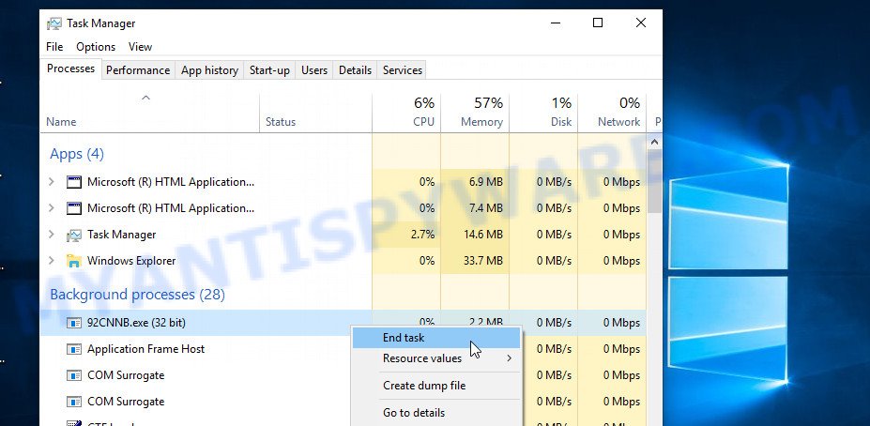Click the 33.7 MB memory value
Viewport: 870px width, 426px height.
(483, 261)
